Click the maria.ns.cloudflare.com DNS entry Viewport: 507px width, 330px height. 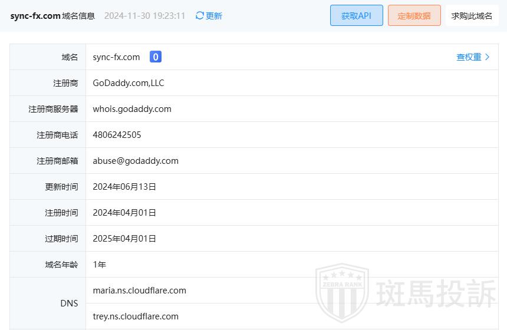pos(139,291)
